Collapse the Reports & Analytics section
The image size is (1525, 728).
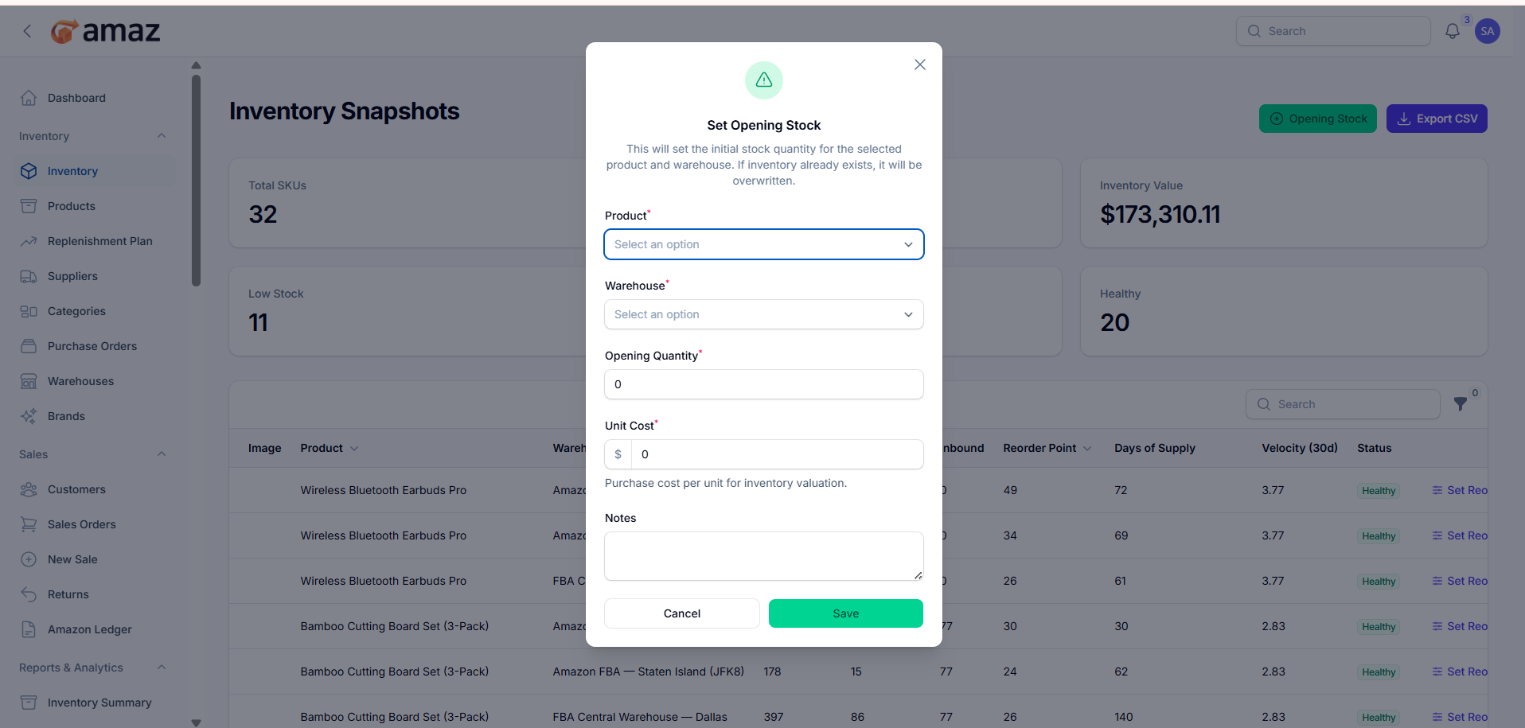162,668
